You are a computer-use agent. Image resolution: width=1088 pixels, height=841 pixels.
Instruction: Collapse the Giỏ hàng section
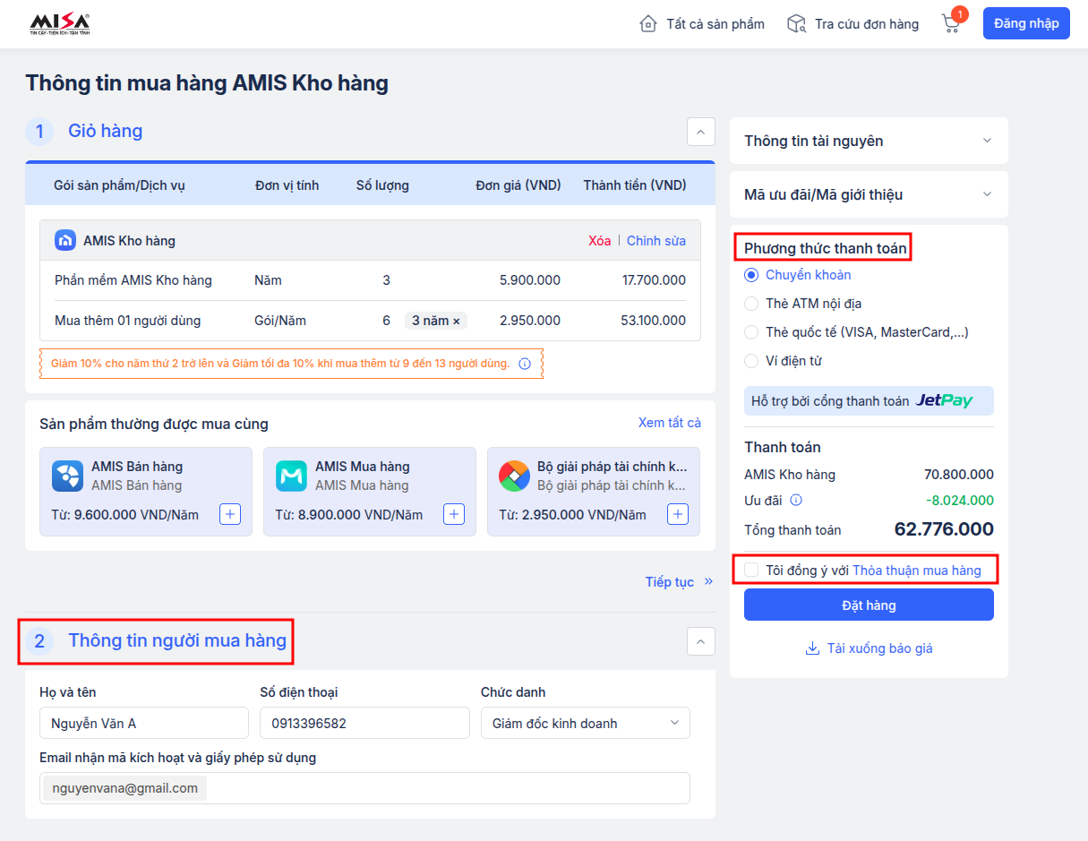(x=701, y=132)
